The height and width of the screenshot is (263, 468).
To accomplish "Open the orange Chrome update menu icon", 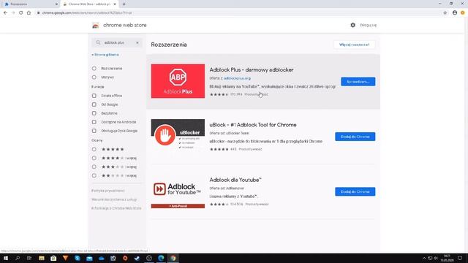I will pyautogui.click(x=463, y=13).
